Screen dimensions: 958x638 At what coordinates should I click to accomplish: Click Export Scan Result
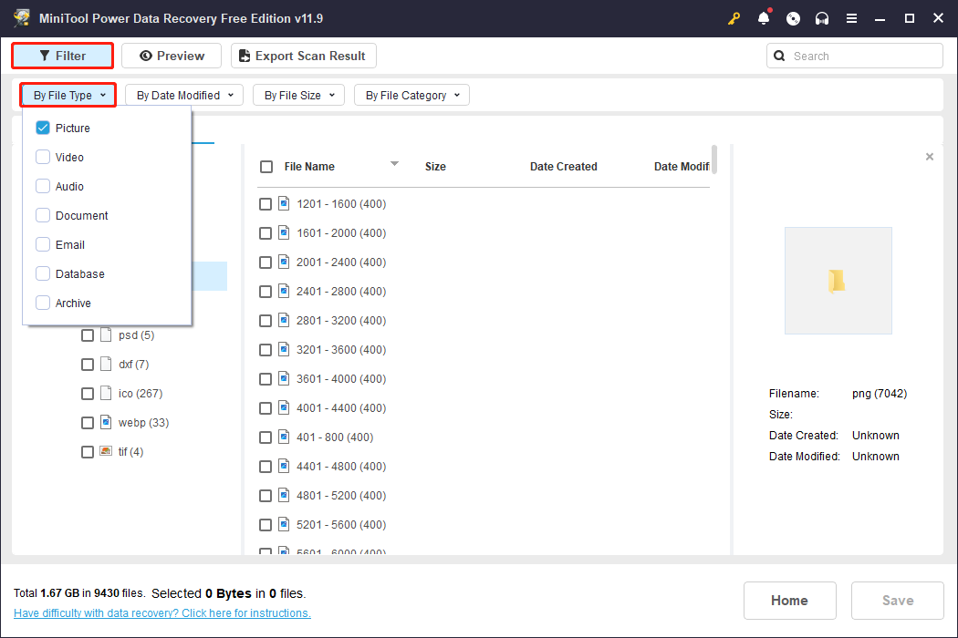pyautogui.click(x=304, y=56)
